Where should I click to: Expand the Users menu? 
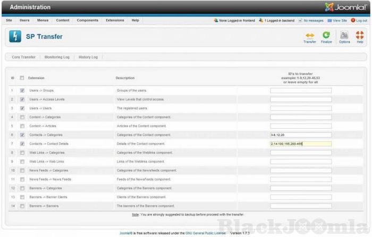click(24, 20)
